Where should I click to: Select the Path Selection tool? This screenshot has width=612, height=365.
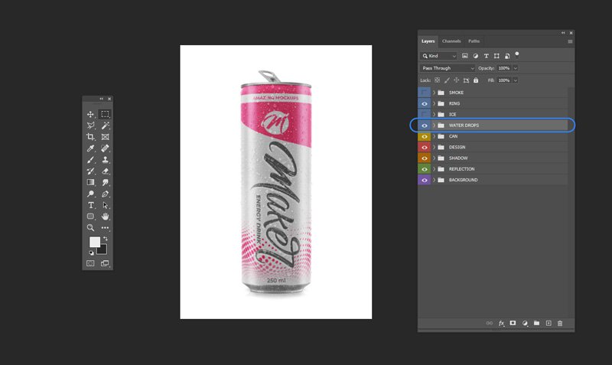click(x=105, y=205)
